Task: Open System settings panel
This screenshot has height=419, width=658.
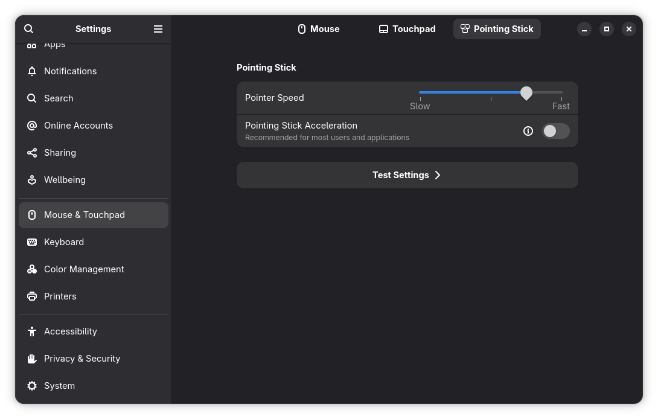Action: tap(94, 386)
